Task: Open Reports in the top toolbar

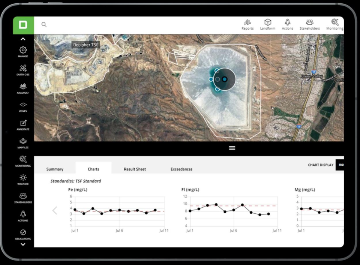Action: pos(247,25)
